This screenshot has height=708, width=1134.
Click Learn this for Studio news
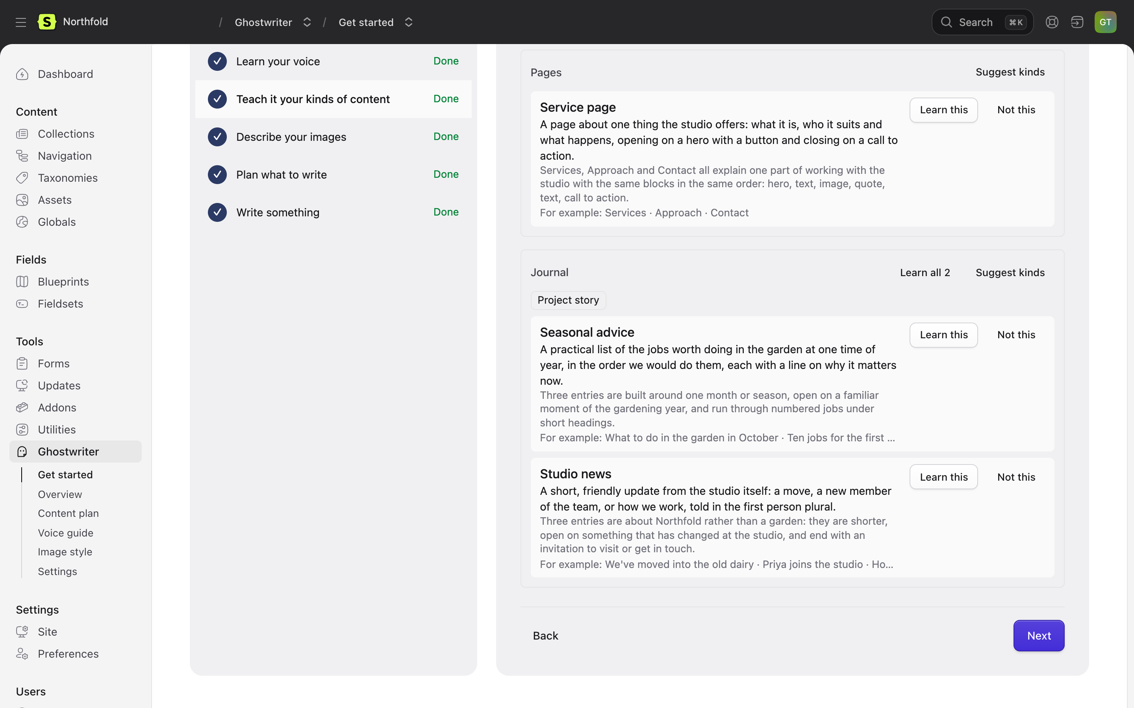tap(943, 477)
